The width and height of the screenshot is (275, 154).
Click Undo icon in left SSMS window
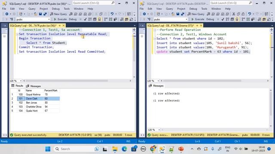tap(112, 14)
